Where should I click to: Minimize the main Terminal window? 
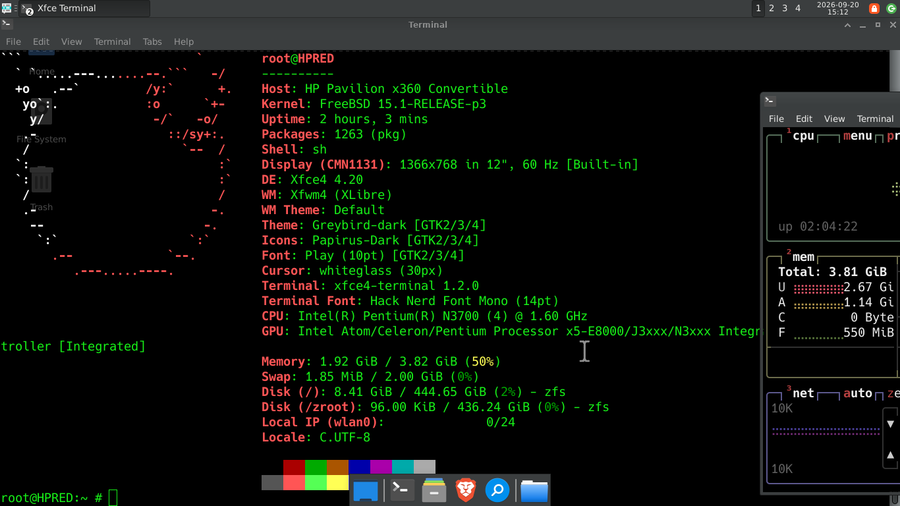coord(863,24)
